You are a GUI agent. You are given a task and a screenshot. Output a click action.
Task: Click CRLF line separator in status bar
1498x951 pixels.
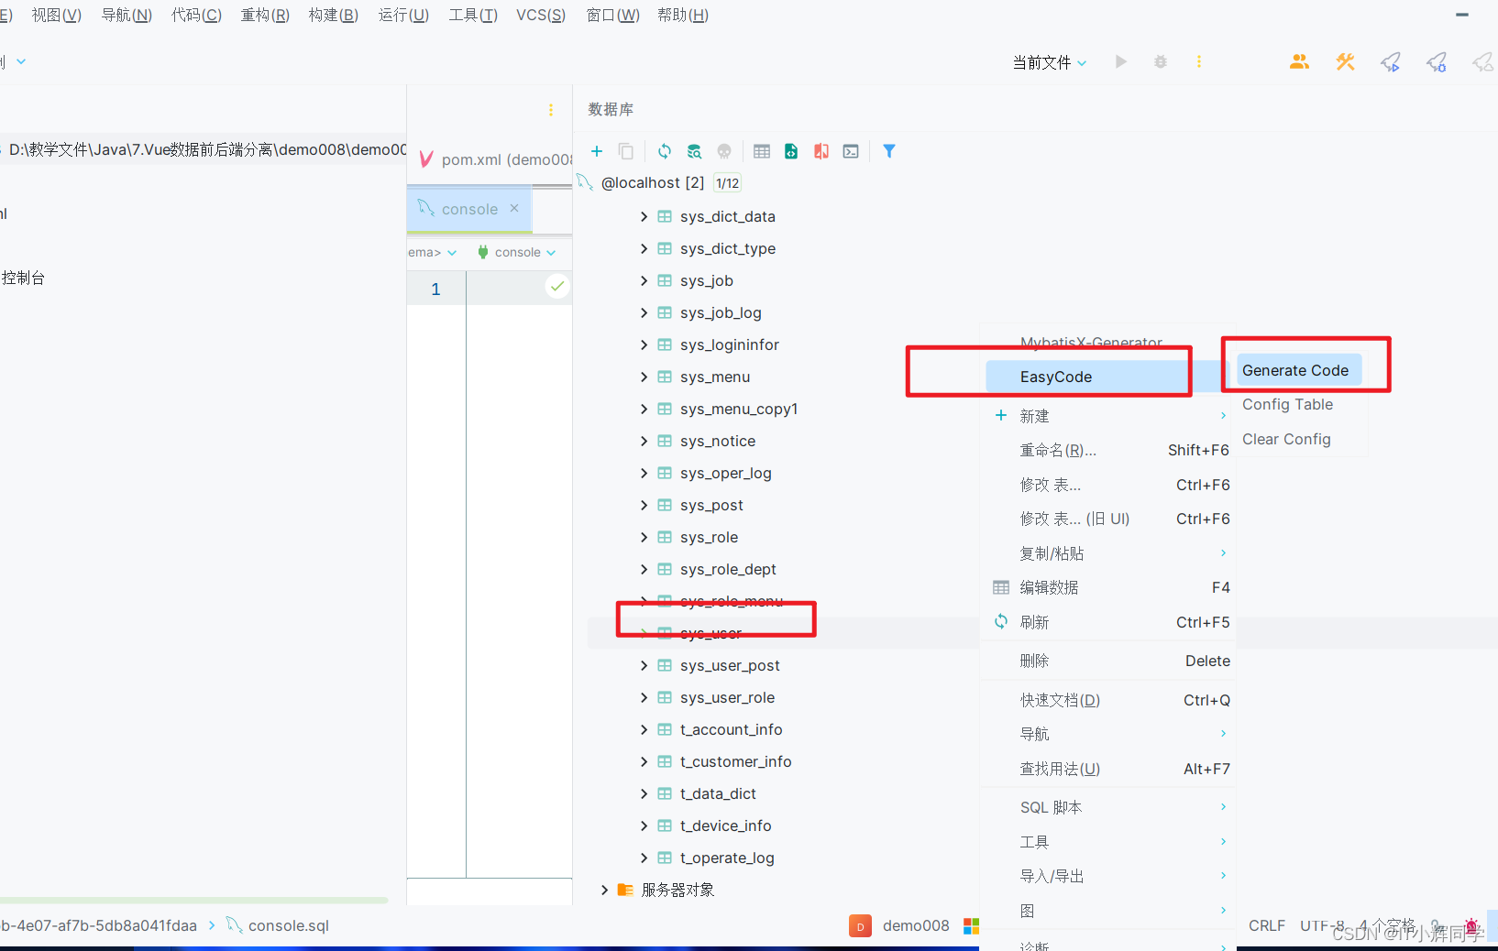pos(1267,925)
